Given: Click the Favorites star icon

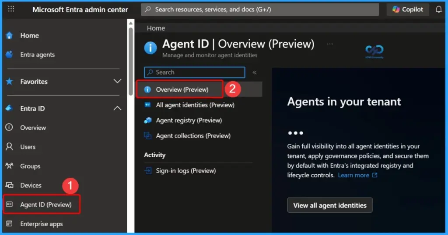Looking at the screenshot, I should [x=9, y=82].
